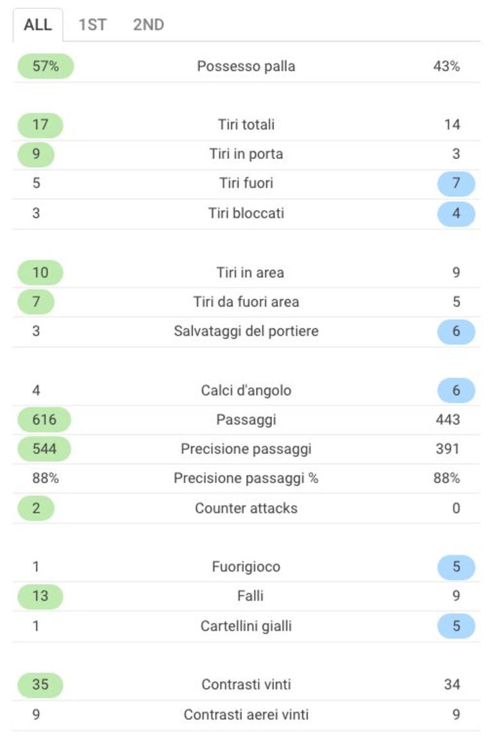The image size is (492, 741).
Task: Select the 544 Precisione passaggi badge
Action: 44,449
